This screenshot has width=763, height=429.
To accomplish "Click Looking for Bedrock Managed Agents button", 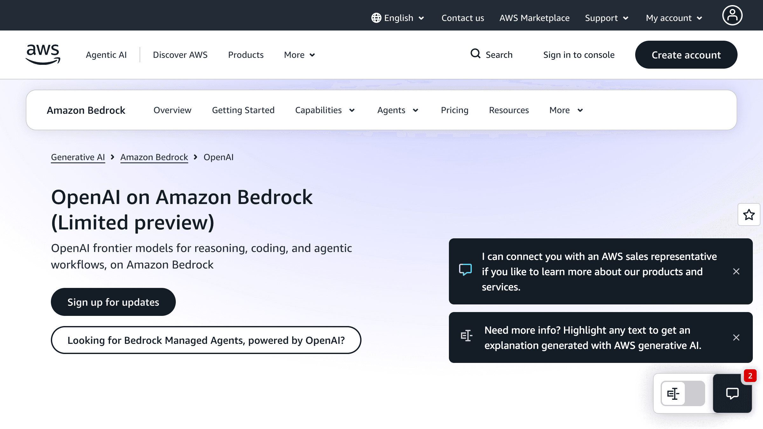I will click(x=206, y=340).
